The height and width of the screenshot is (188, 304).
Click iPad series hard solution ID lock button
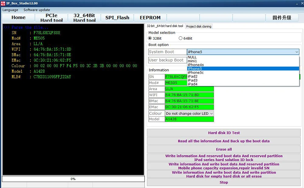(x=224, y=158)
